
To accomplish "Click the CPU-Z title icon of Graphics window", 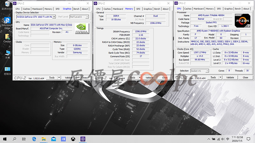I will pyautogui.click(x=15, y=3).
